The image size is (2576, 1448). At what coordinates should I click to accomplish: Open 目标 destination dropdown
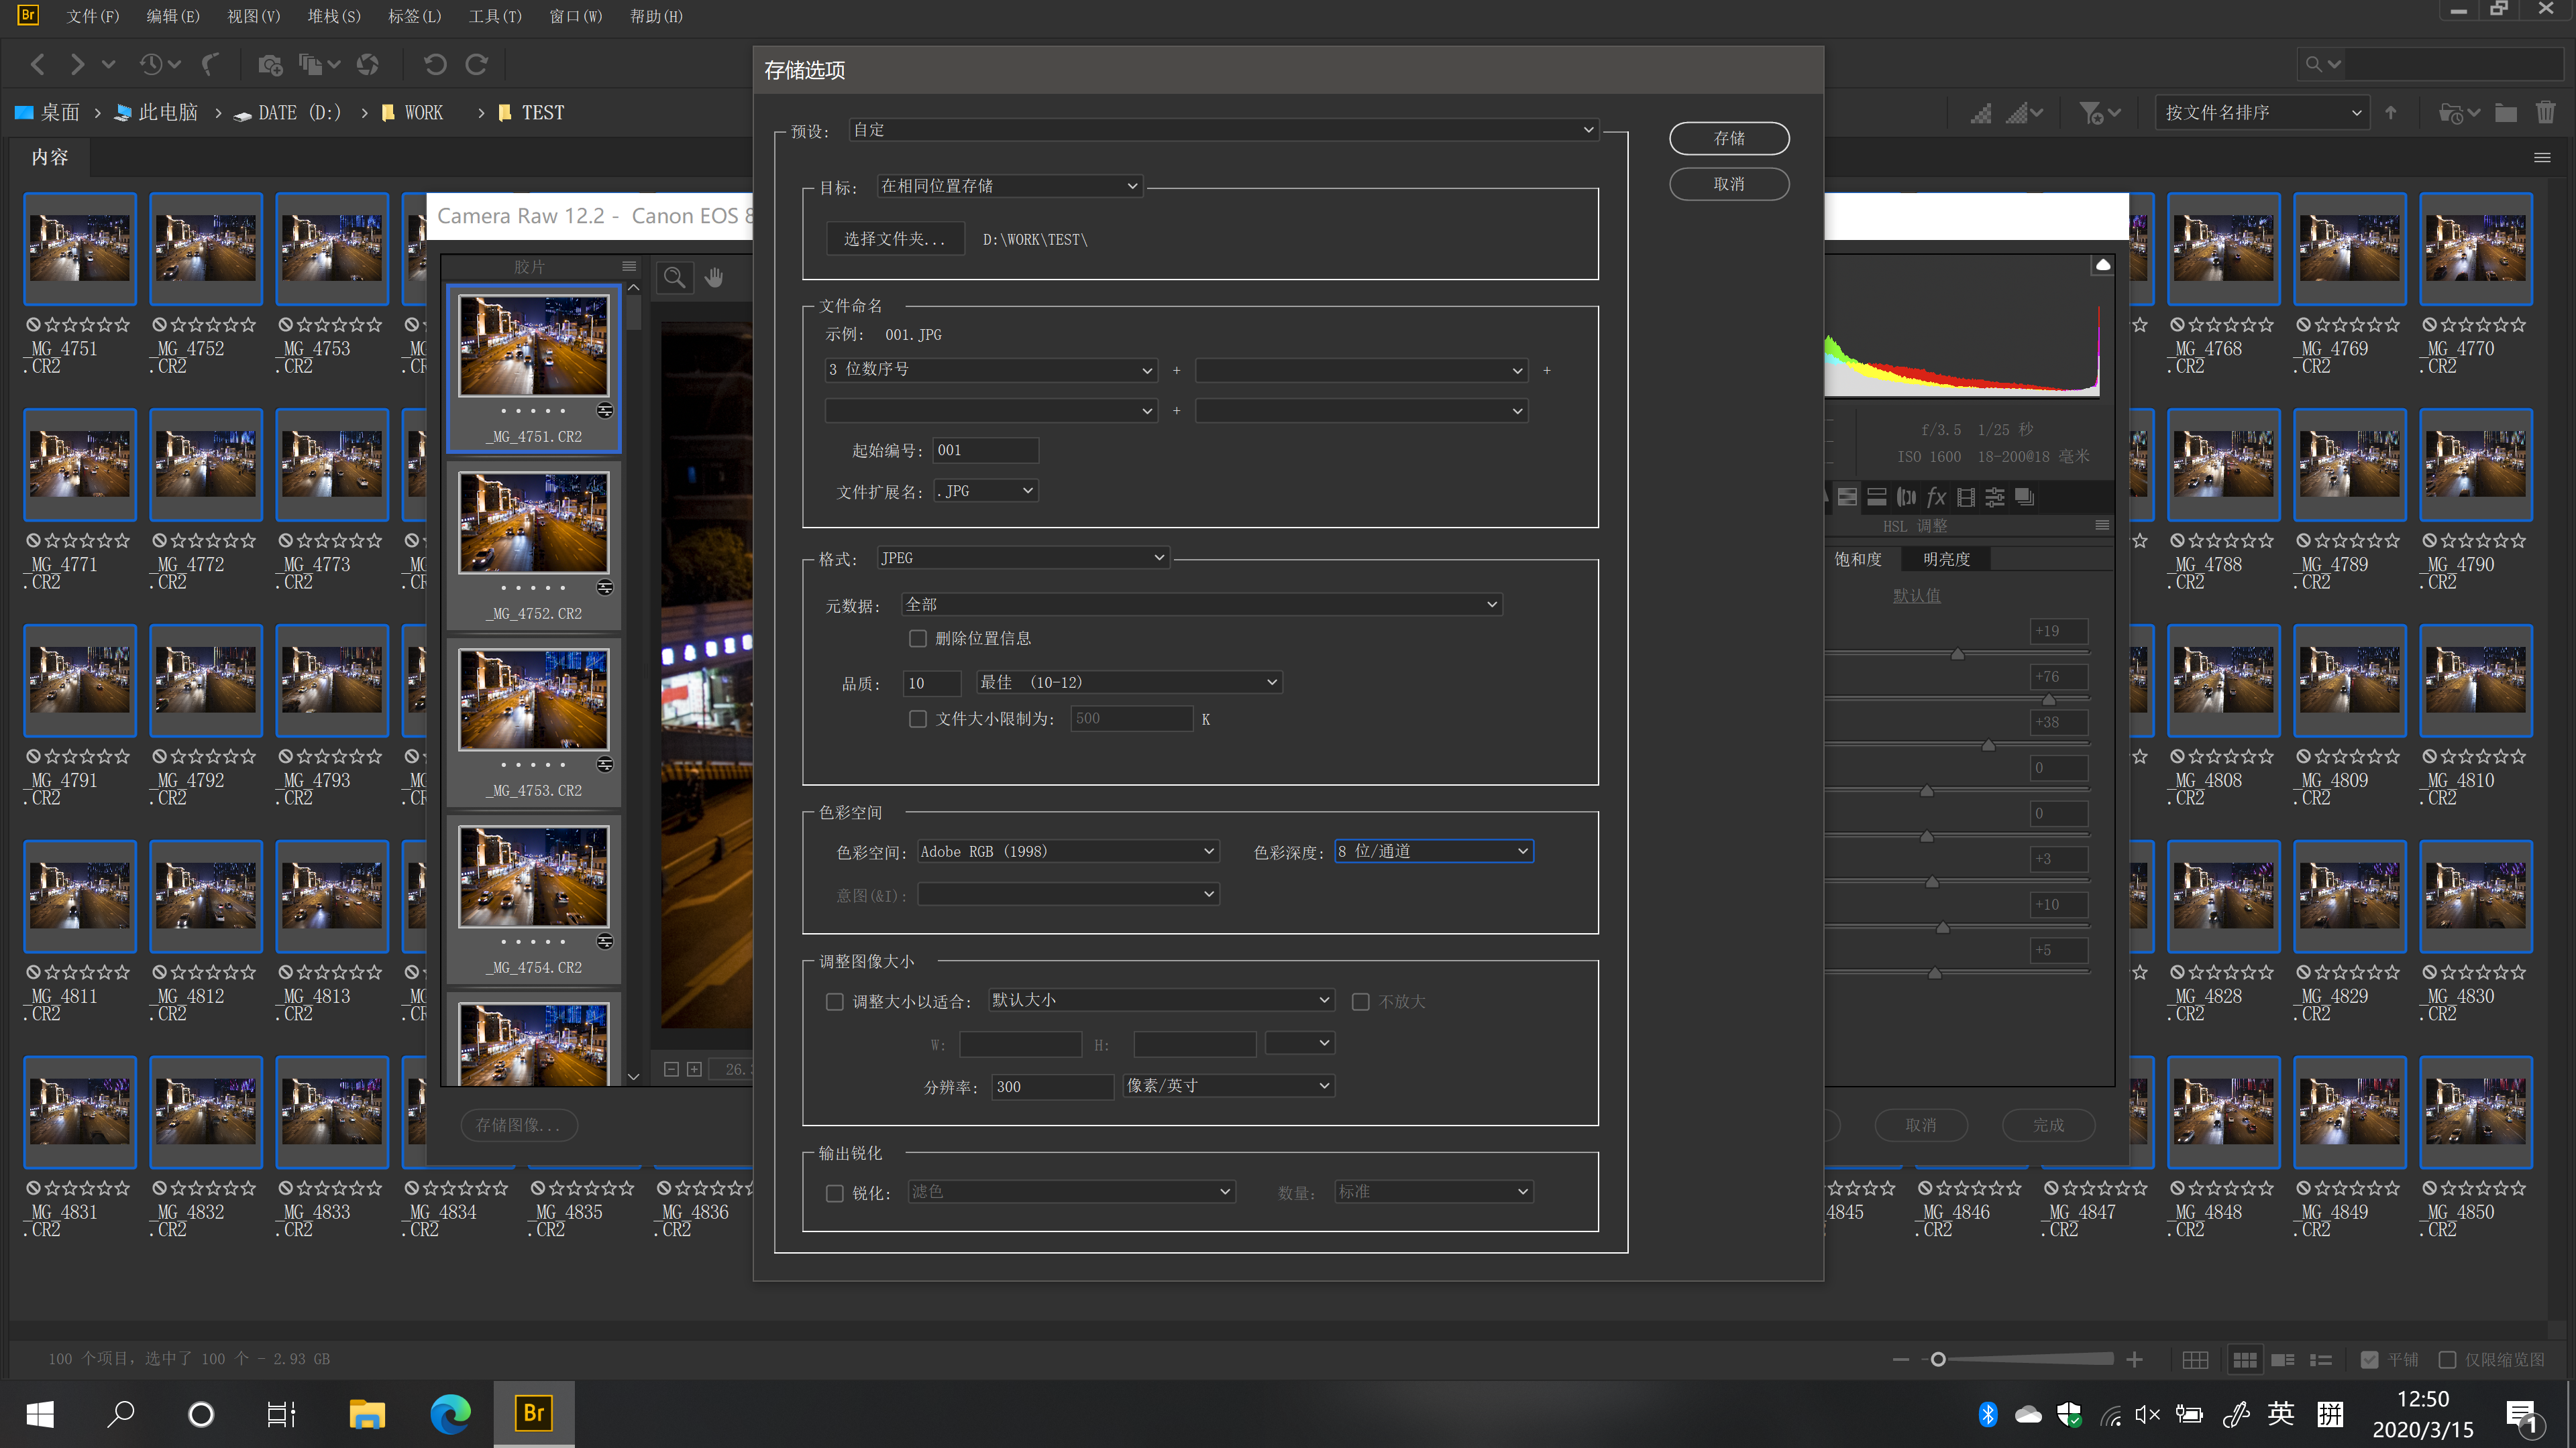pos(1009,186)
